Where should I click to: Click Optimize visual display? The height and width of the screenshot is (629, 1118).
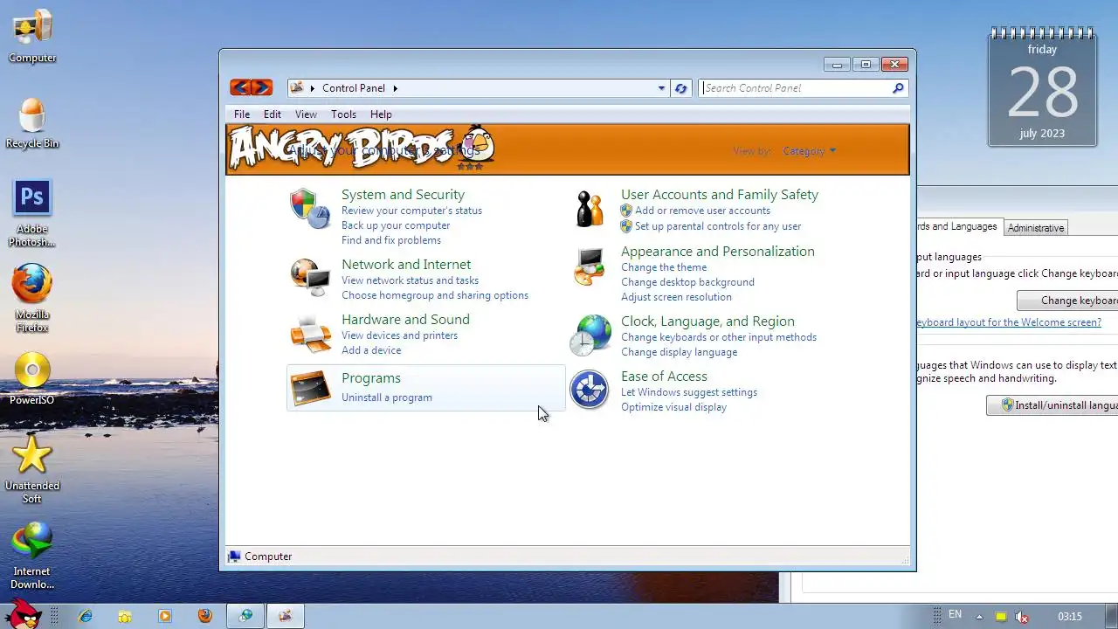[x=673, y=407]
